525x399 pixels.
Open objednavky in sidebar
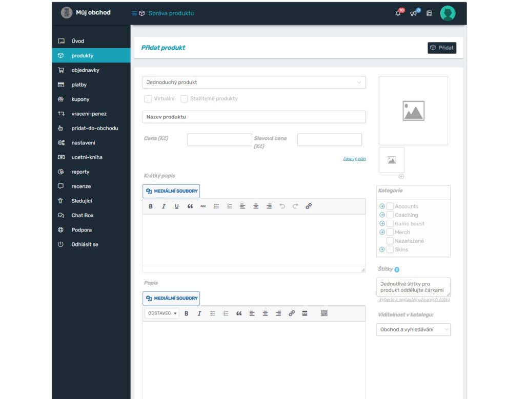coord(91,70)
